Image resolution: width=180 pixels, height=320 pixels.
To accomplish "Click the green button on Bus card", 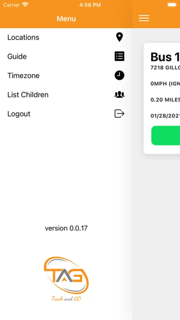I will point(165,135).
